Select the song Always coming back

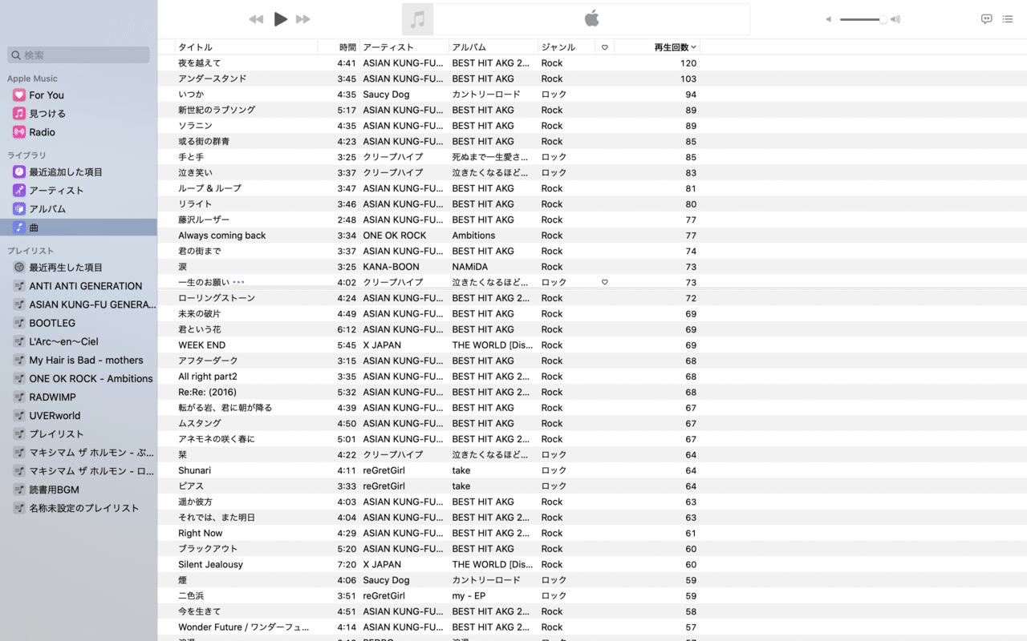(222, 236)
